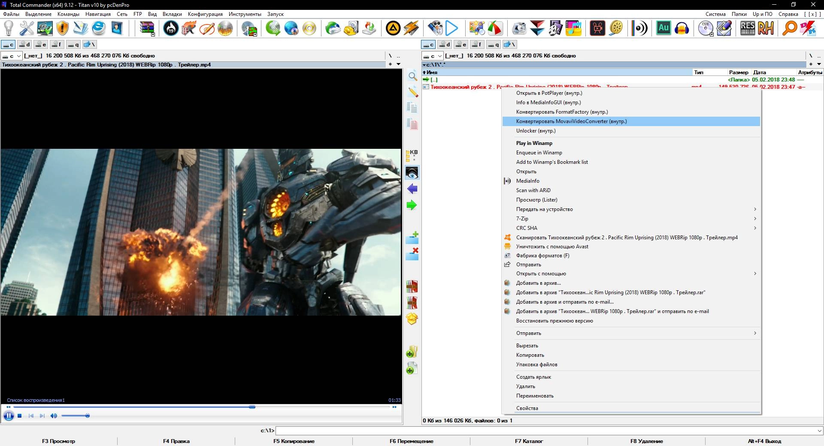The image size is (824, 446).
Task: Click the orange magnifier search icon
Action: pos(790,28)
